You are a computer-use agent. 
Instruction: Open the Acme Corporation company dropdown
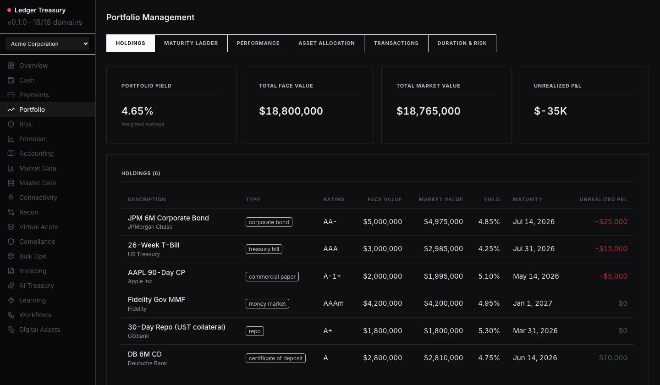(48, 44)
